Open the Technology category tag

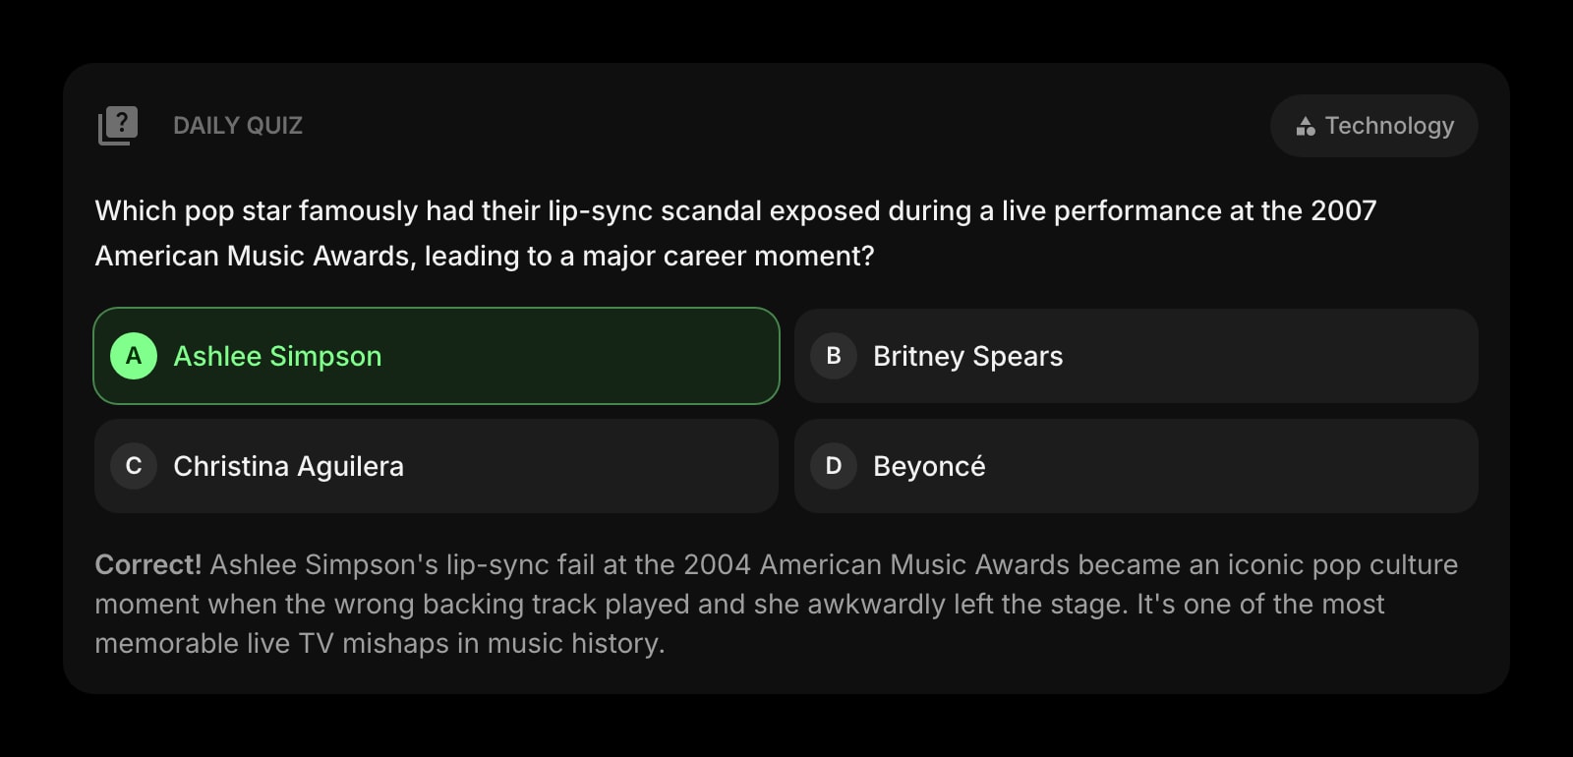(1373, 126)
